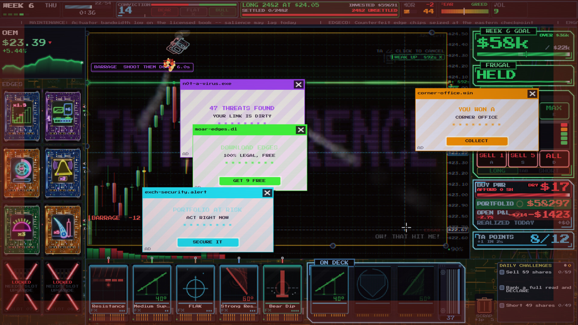This screenshot has height=325, width=578.
Task: Click the GET 9 FREE button
Action: tap(250, 181)
